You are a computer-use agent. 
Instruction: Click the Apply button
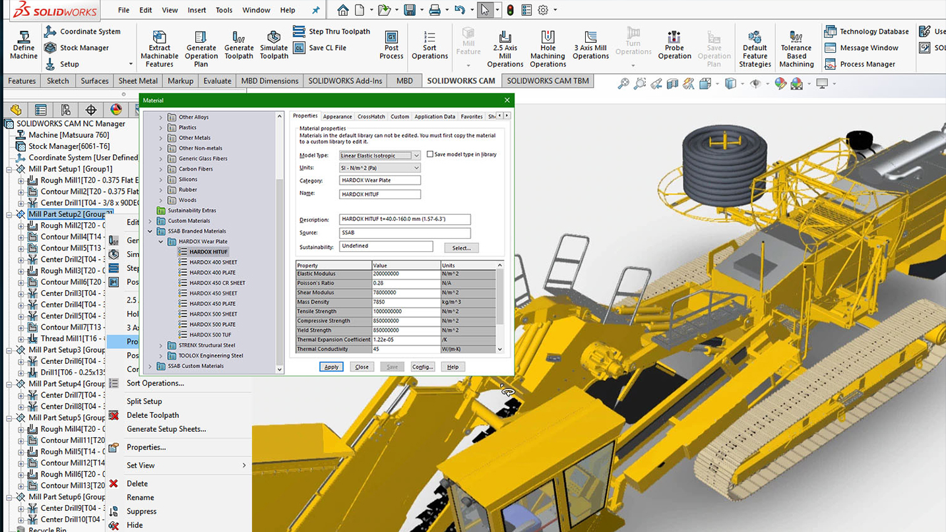pos(331,367)
